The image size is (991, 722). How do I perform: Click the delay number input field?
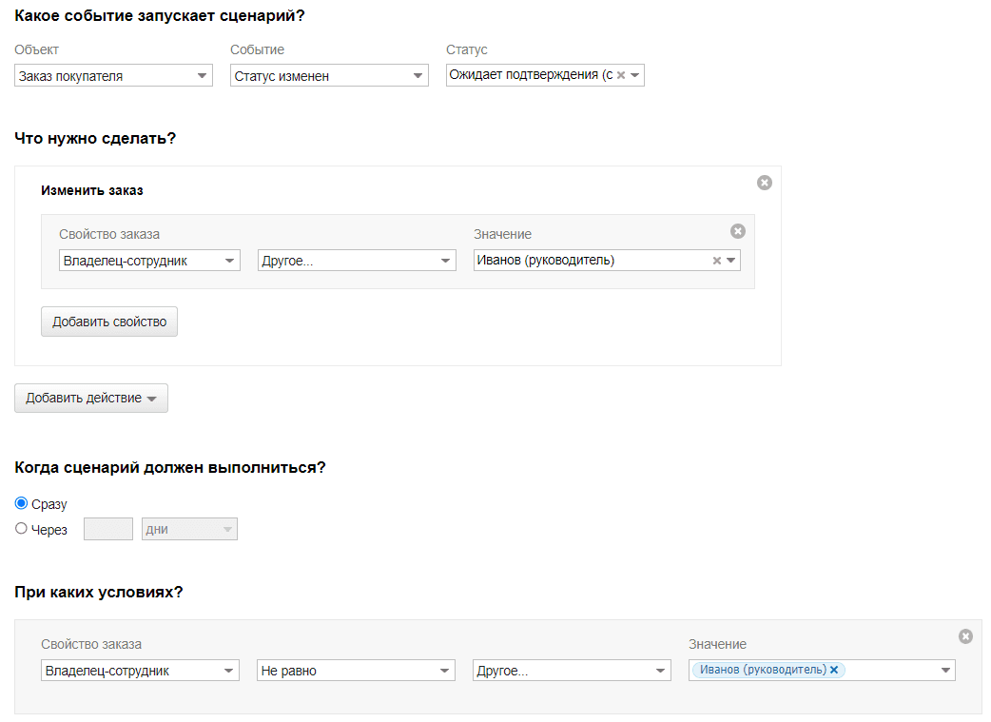pos(108,529)
